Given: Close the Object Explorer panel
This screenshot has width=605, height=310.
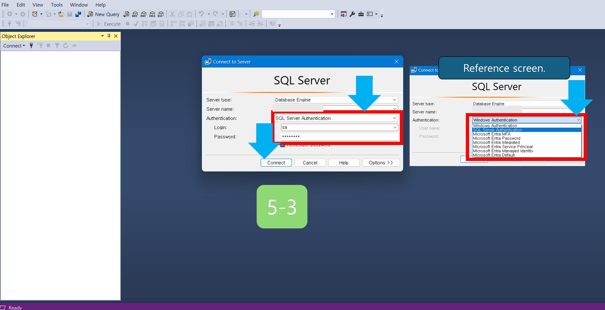Looking at the screenshot, I should click(x=116, y=36).
